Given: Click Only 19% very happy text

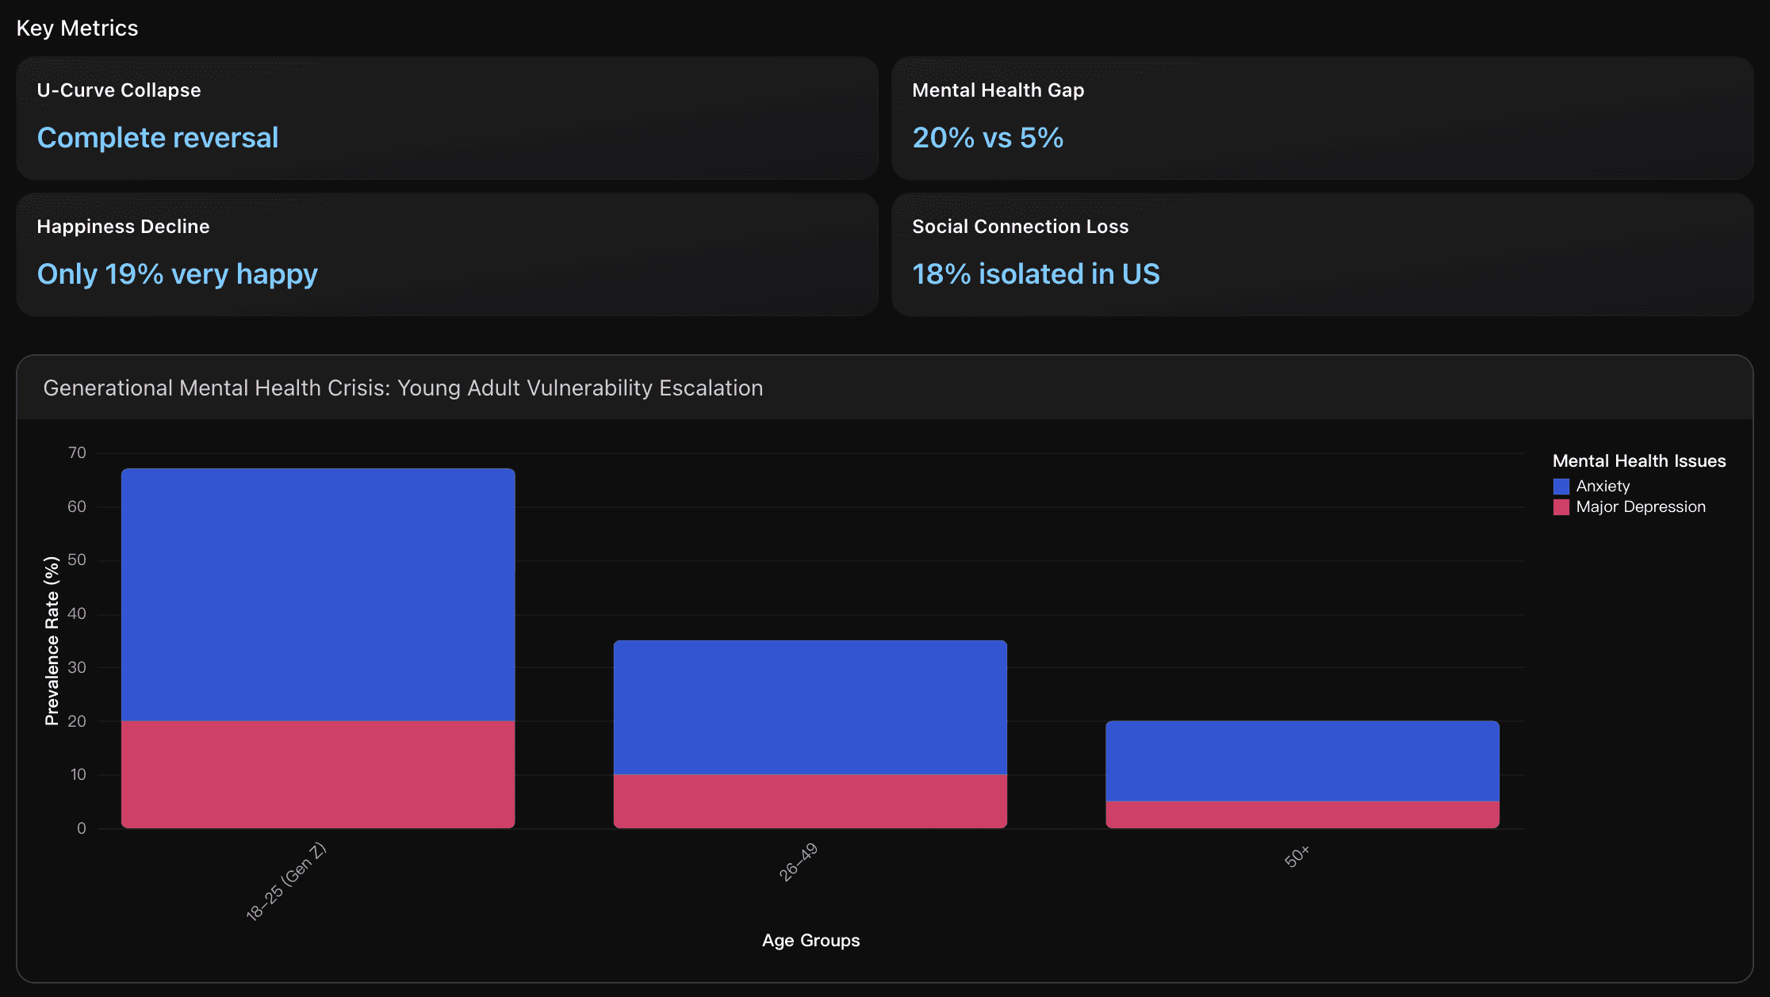Looking at the screenshot, I should point(177,274).
